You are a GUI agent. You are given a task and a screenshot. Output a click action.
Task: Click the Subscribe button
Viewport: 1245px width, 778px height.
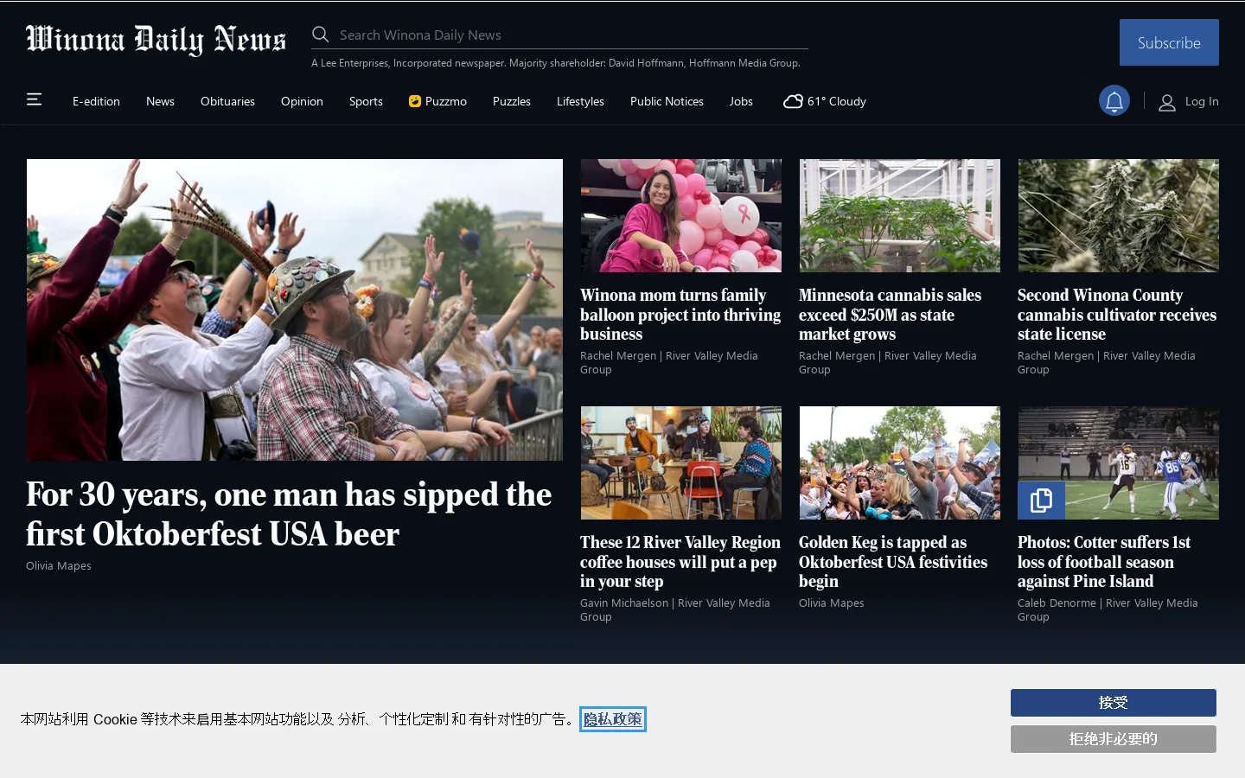coord(1169,42)
